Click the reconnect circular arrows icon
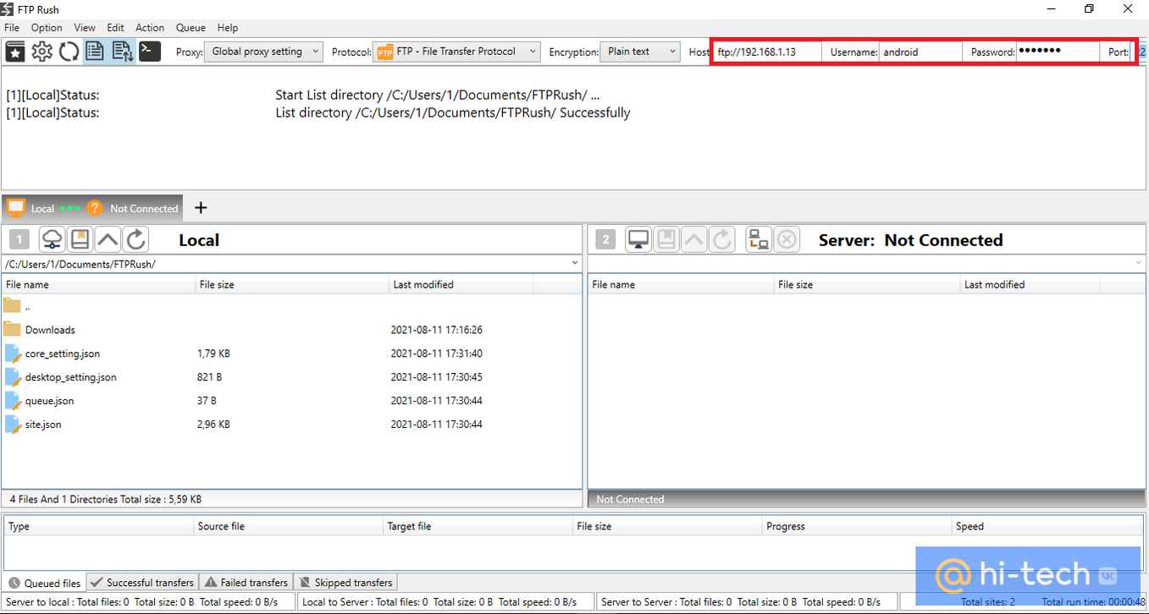The height and width of the screenshot is (614, 1149). click(69, 52)
